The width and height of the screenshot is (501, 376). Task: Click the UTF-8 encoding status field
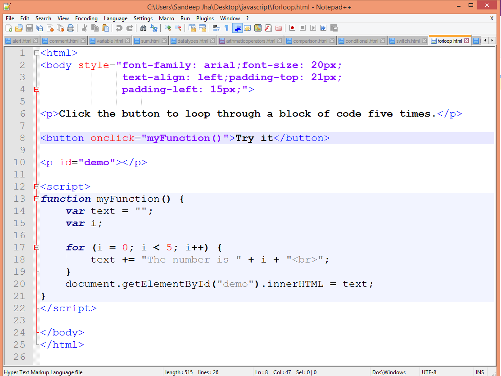click(x=429, y=372)
